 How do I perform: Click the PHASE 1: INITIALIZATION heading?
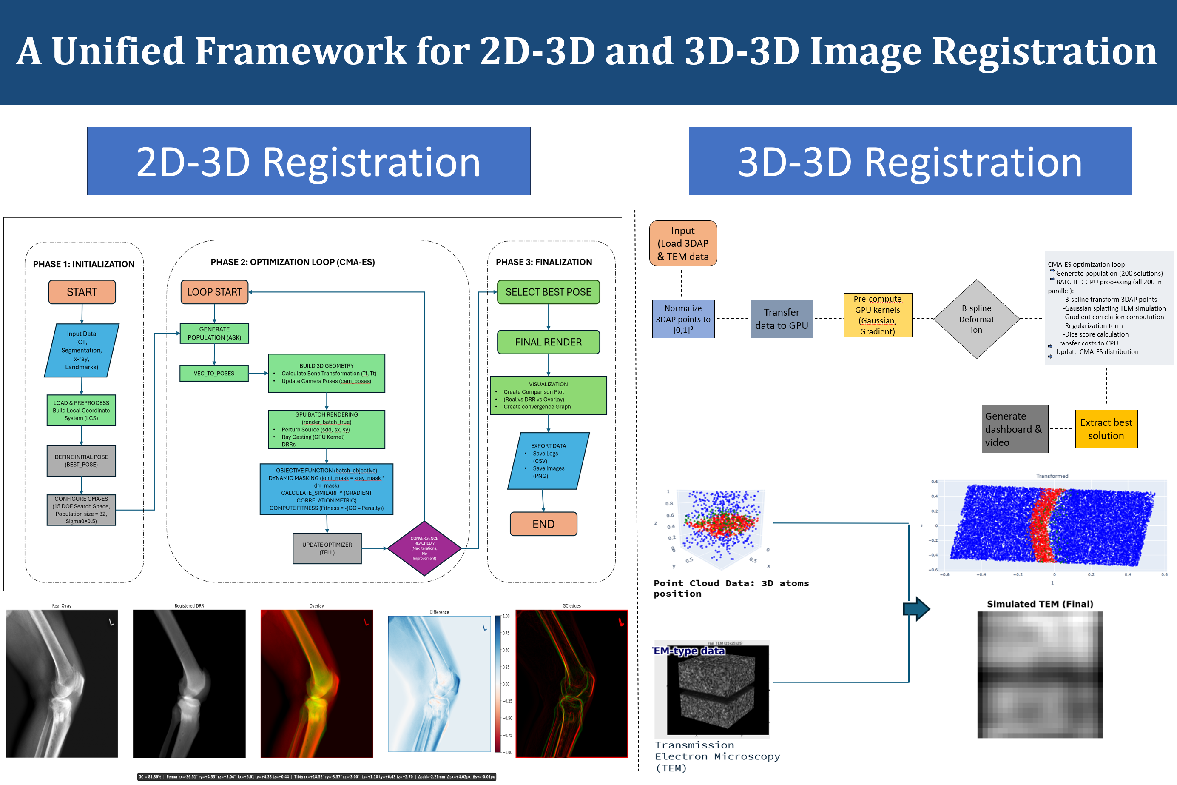coord(83,264)
